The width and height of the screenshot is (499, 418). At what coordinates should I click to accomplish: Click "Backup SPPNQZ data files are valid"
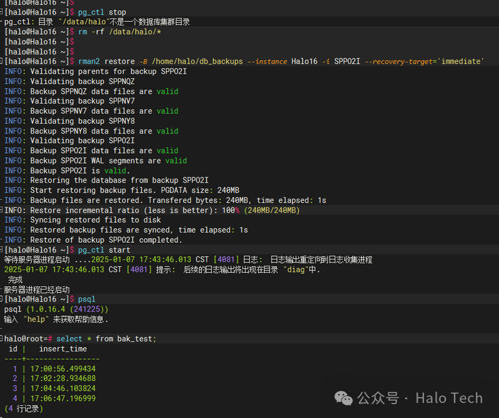pyautogui.click(x=91, y=91)
